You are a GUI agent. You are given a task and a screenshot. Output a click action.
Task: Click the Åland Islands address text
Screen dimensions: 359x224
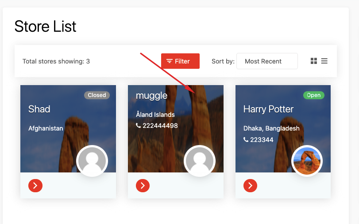pyautogui.click(x=155, y=114)
